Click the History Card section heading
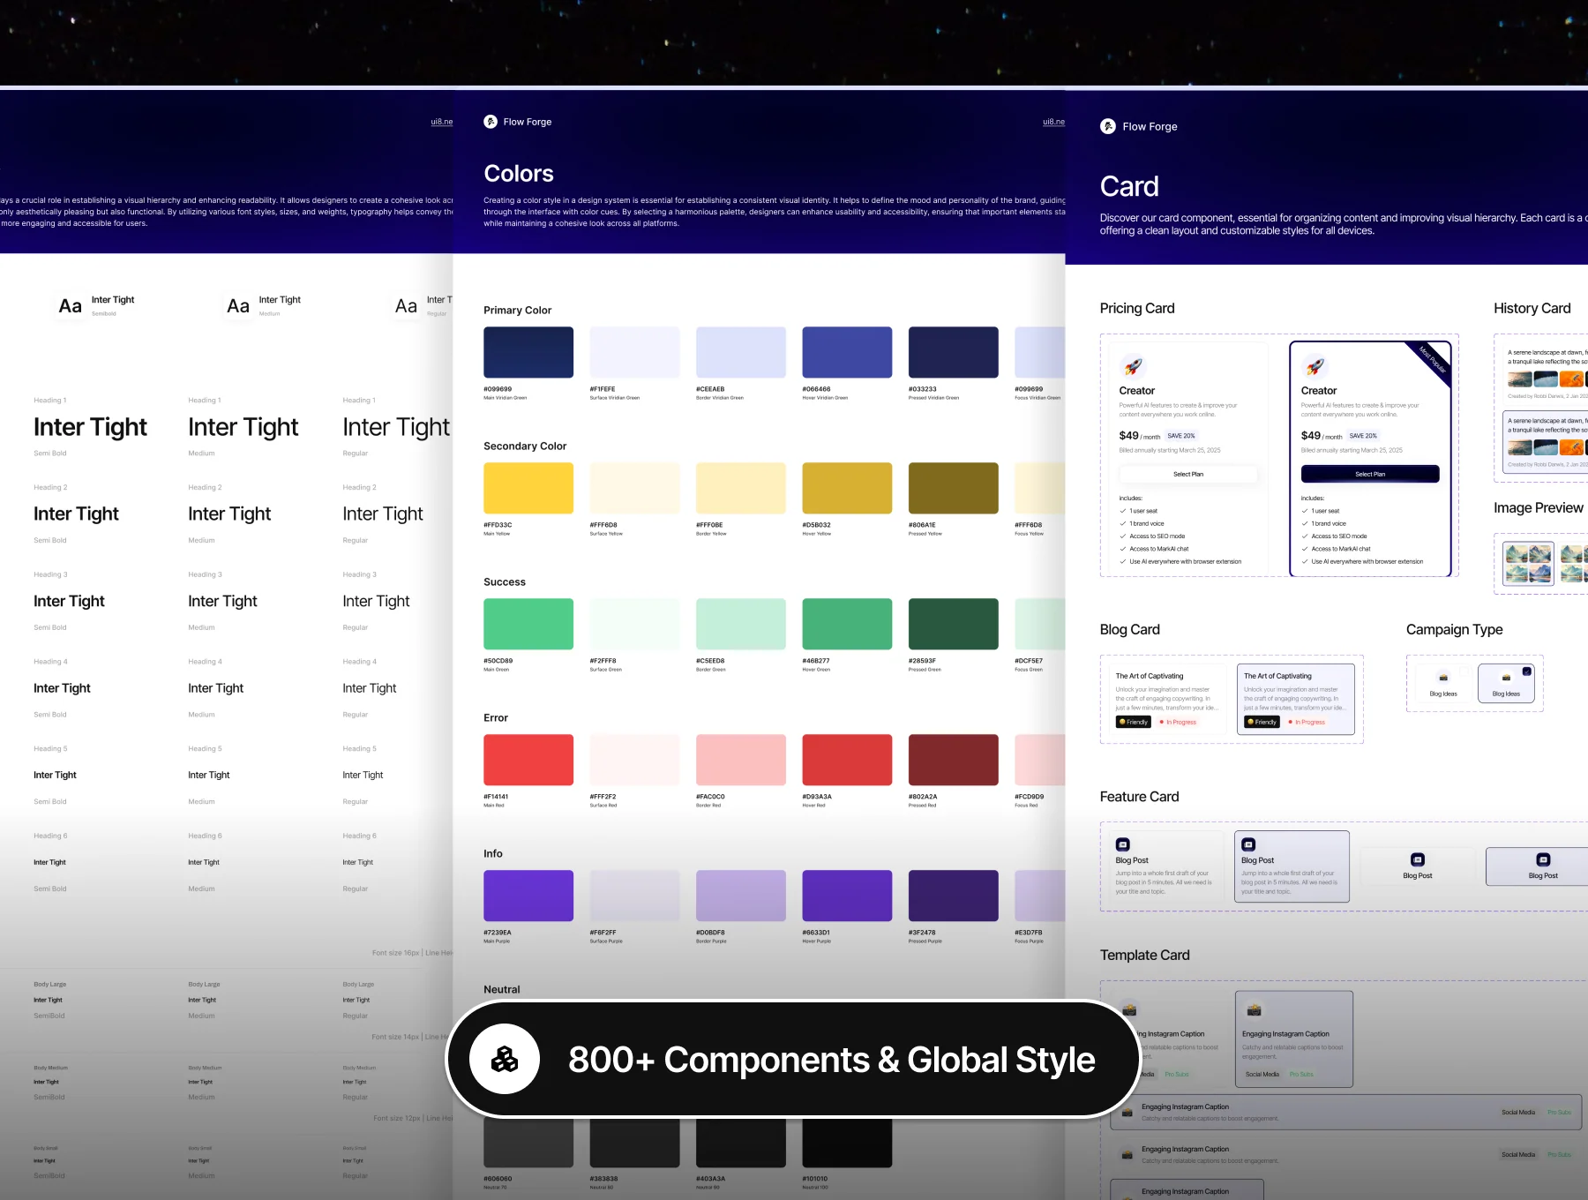The image size is (1588, 1200). tap(1532, 308)
